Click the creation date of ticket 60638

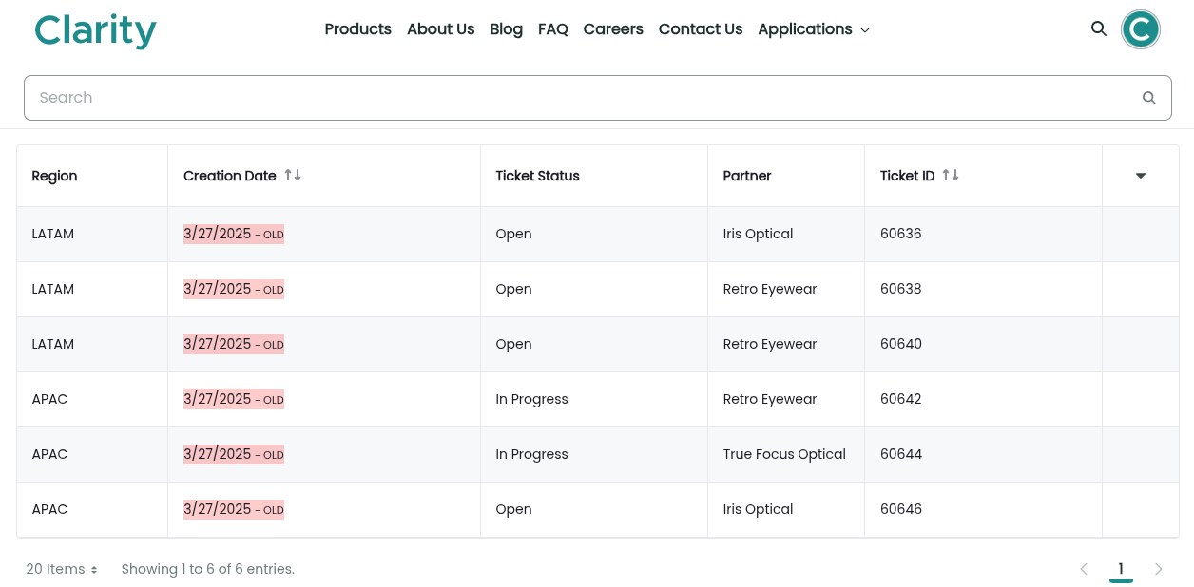coord(234,289)
